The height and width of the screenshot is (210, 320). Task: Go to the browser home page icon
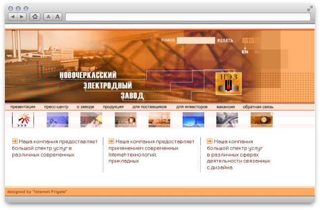(x=35, y=17)
